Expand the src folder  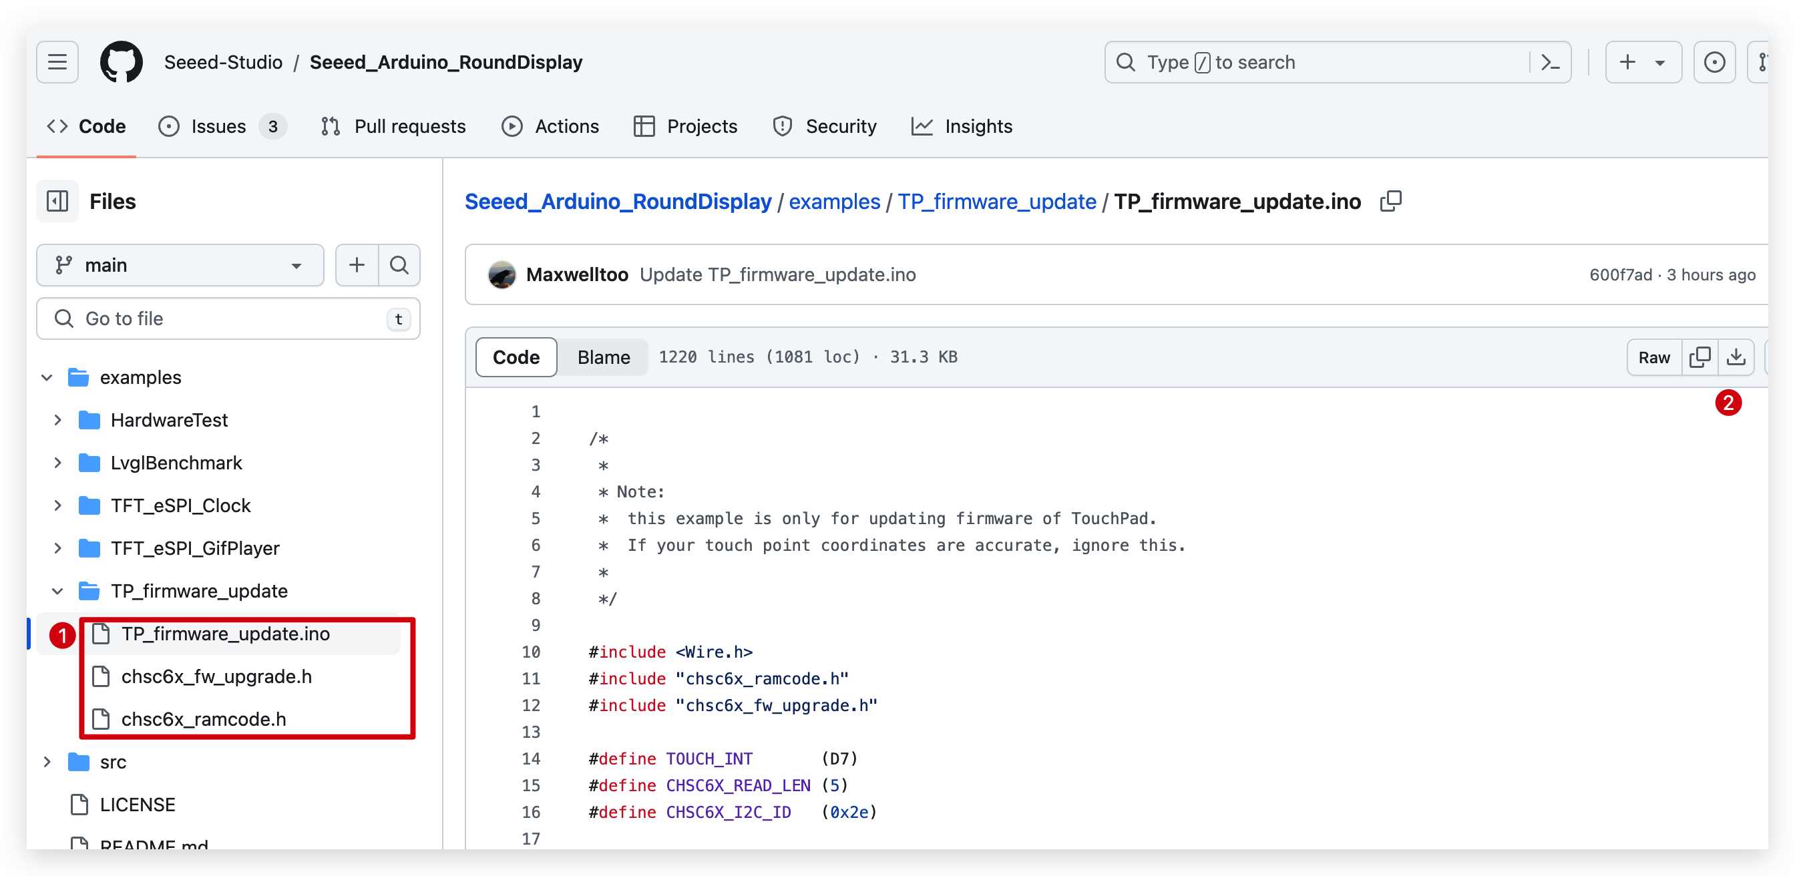pyautogui.click(x=47, y=762)
